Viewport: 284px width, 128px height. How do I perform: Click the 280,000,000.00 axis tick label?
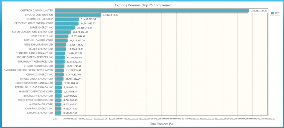pos(268,118)
